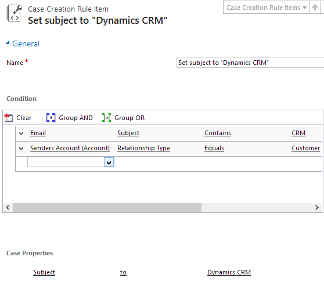The height and width of the screenshot is (282, 324).
Task: Click the Customer condition value link
Action: click(x=305, y=148)
